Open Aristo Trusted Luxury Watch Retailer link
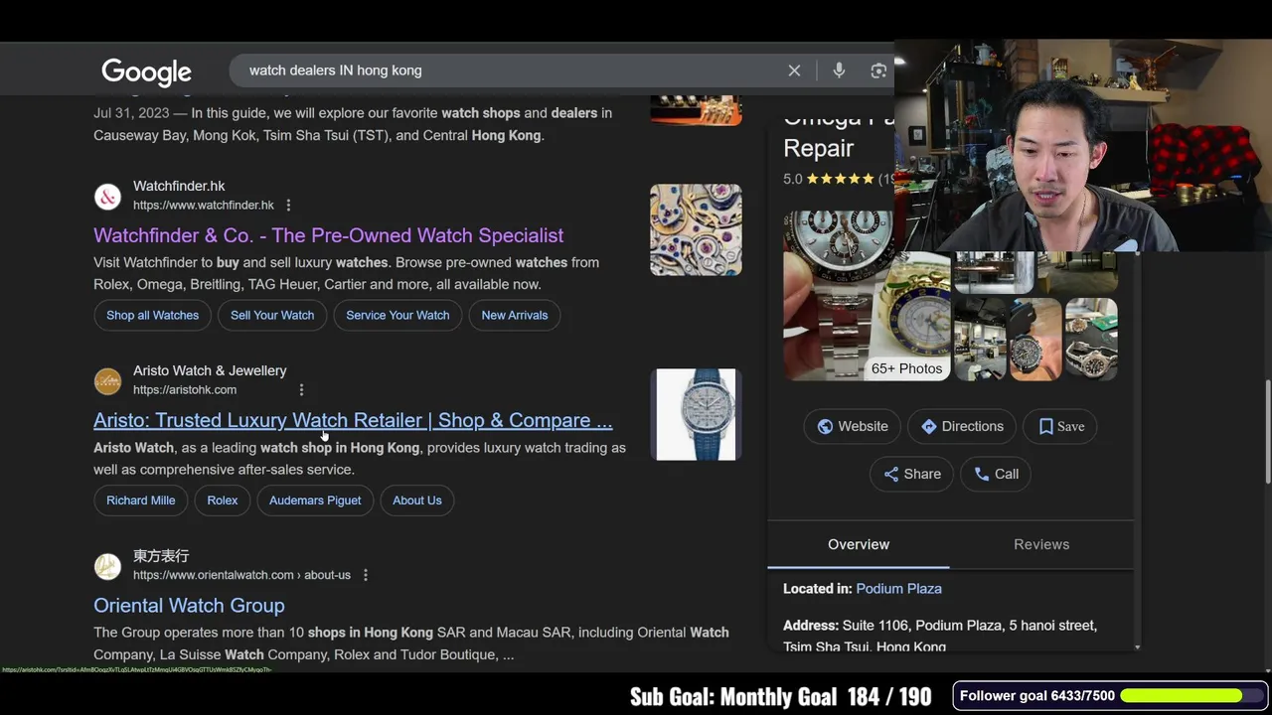 pyautogui.click(x=353, y=420)
